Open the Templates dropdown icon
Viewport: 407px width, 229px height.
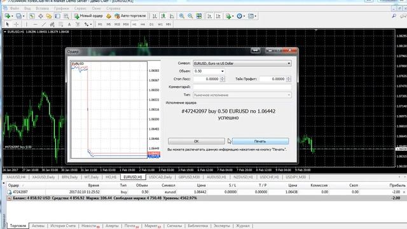[252, 16]
